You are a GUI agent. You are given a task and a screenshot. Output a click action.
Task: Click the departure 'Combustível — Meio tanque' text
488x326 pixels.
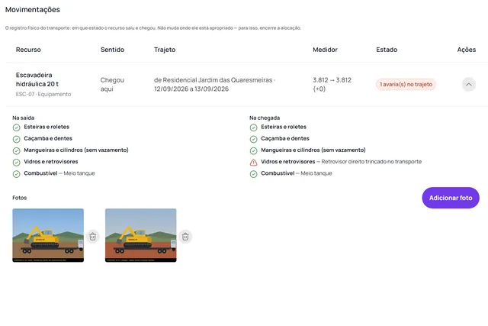tap(59, 173)
